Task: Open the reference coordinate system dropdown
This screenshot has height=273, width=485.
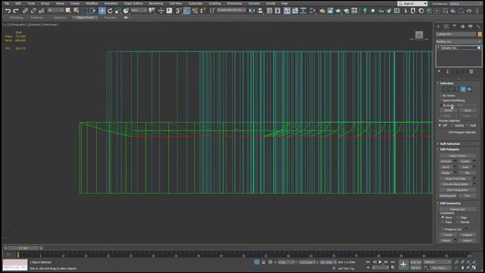Action: click(x=138, y=10)
